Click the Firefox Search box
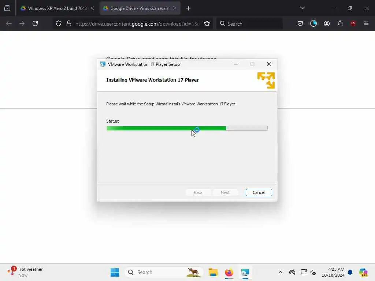Image resolution: width=375 pixels, height=281 pixels. (x=249, y=24)
